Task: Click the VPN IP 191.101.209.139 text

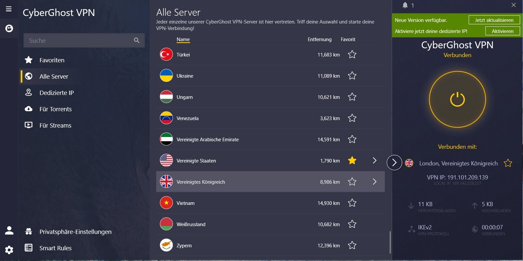Action: click(x=457, y=177)
